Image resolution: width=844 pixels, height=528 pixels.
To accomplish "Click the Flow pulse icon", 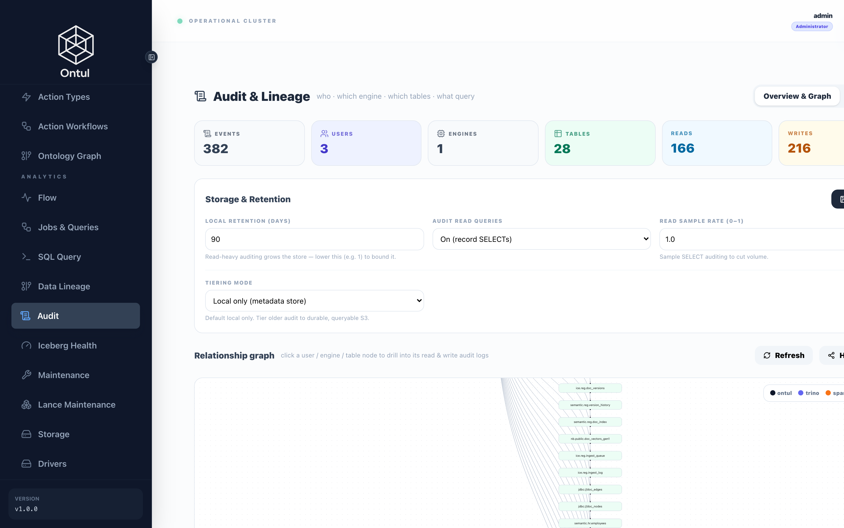I will click(x=26, y=198).
